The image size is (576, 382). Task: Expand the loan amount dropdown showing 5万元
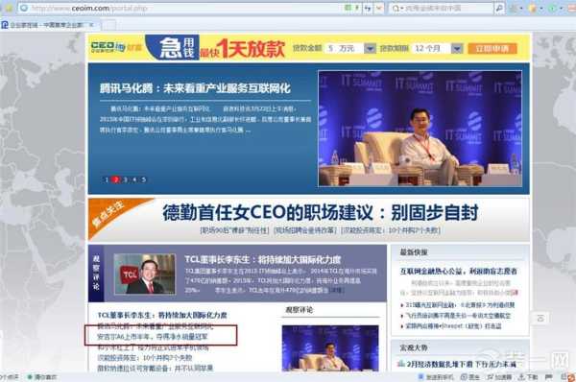click(370, 49)
